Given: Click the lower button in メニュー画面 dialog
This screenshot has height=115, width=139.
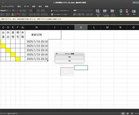Looking at the screenshot, I should click(x=69, y=61).
